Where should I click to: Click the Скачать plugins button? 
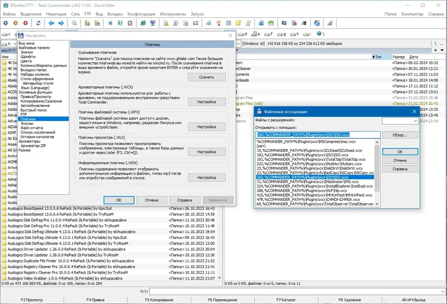click(207, 77)
